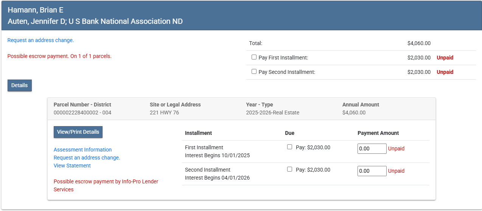Click the top Request an address change link
Image resolution: width=482 pixels, height=211 pixels.
[x=40, y=40]
